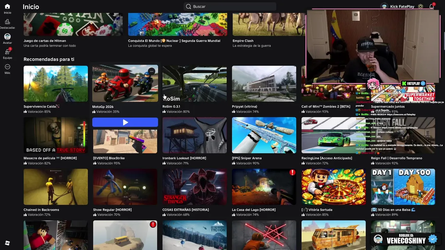445x250 pixels.
Task: Open the yellow school bus game thumbnail
Action: (125, 235)
